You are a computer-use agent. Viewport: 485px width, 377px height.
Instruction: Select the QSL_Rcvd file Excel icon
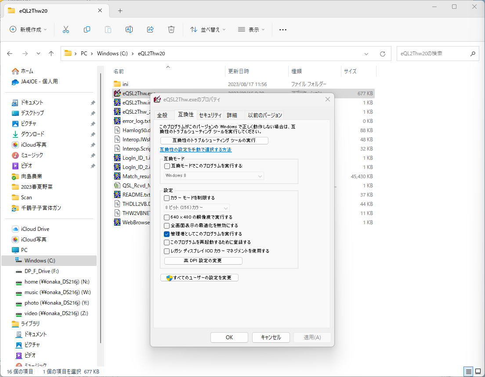[117, 185]
